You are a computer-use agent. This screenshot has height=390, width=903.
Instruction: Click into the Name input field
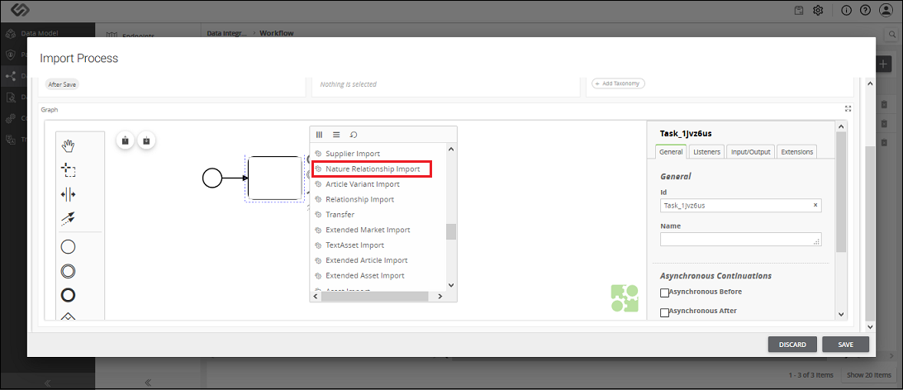pos(740,239)
